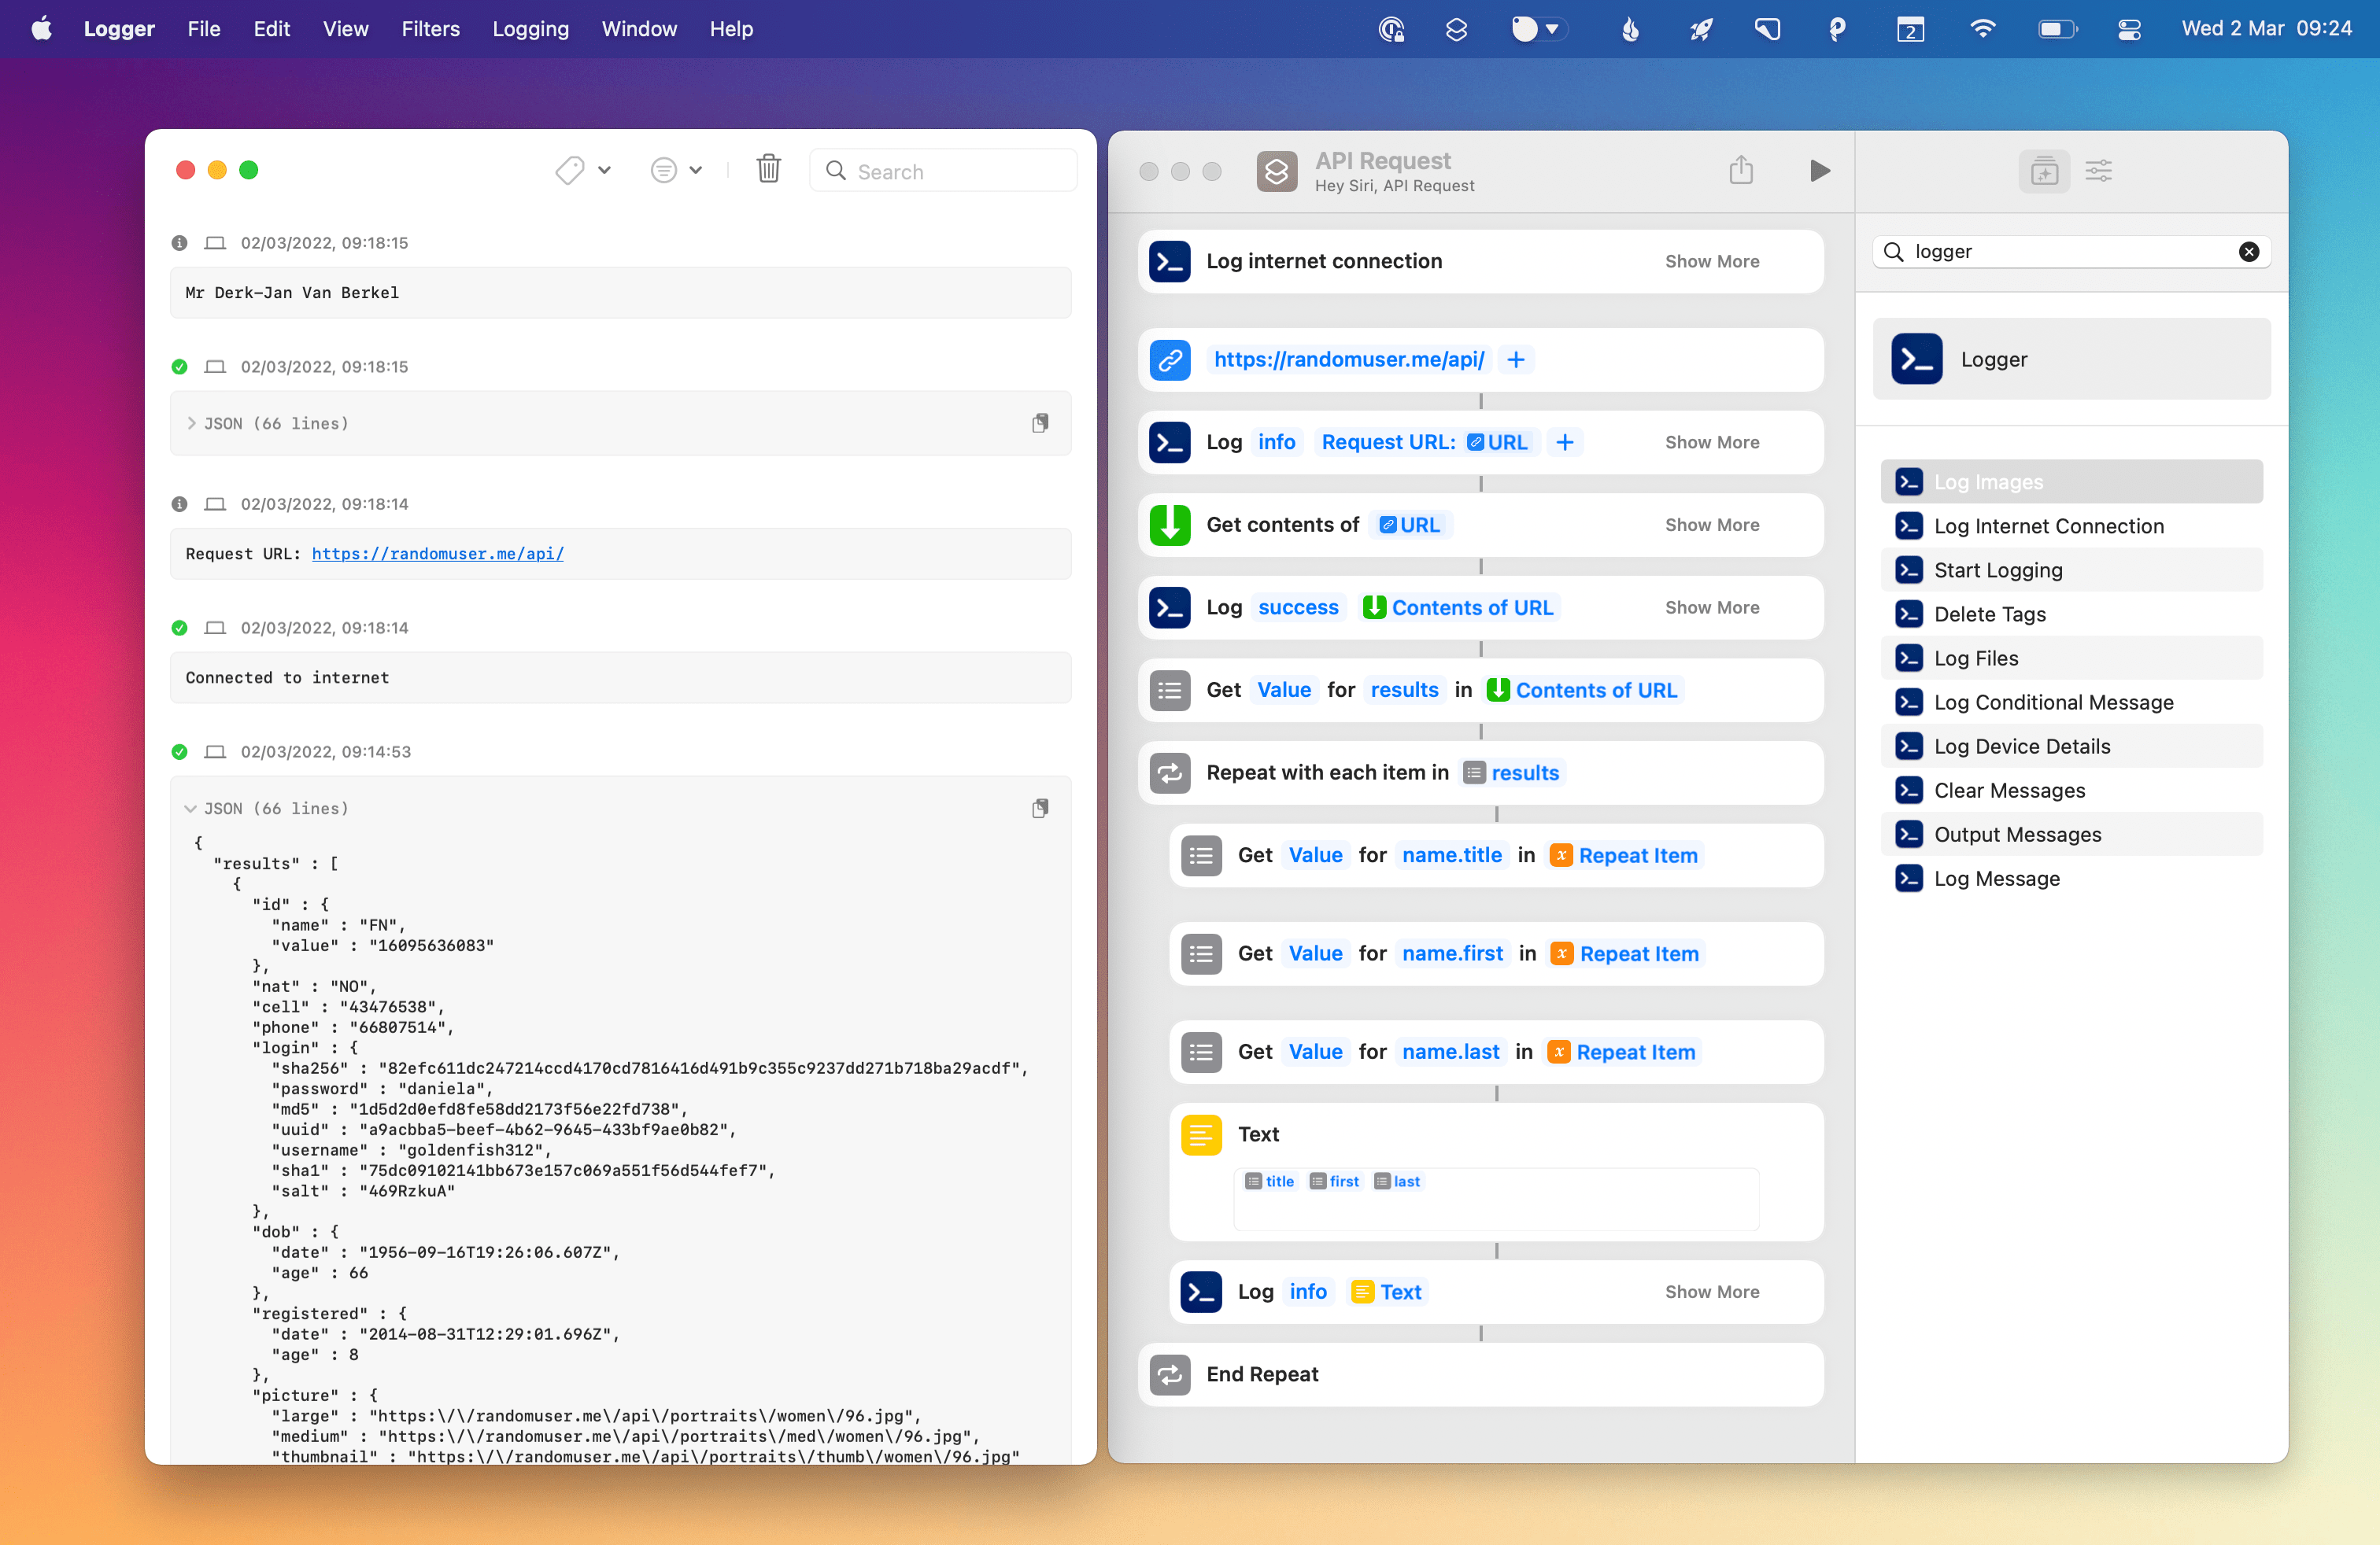Select Log Conditional Message action
The width and height of the screenshot is (2380, 1545).
(2053, 702)
